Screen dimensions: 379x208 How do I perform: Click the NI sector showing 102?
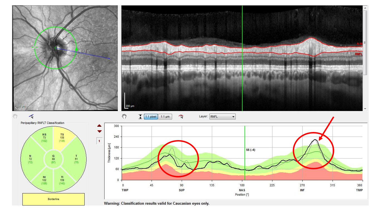tap(44, 180)
